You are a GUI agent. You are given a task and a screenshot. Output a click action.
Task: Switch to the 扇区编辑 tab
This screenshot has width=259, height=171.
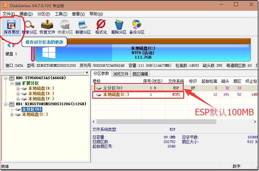coord(140,74)
